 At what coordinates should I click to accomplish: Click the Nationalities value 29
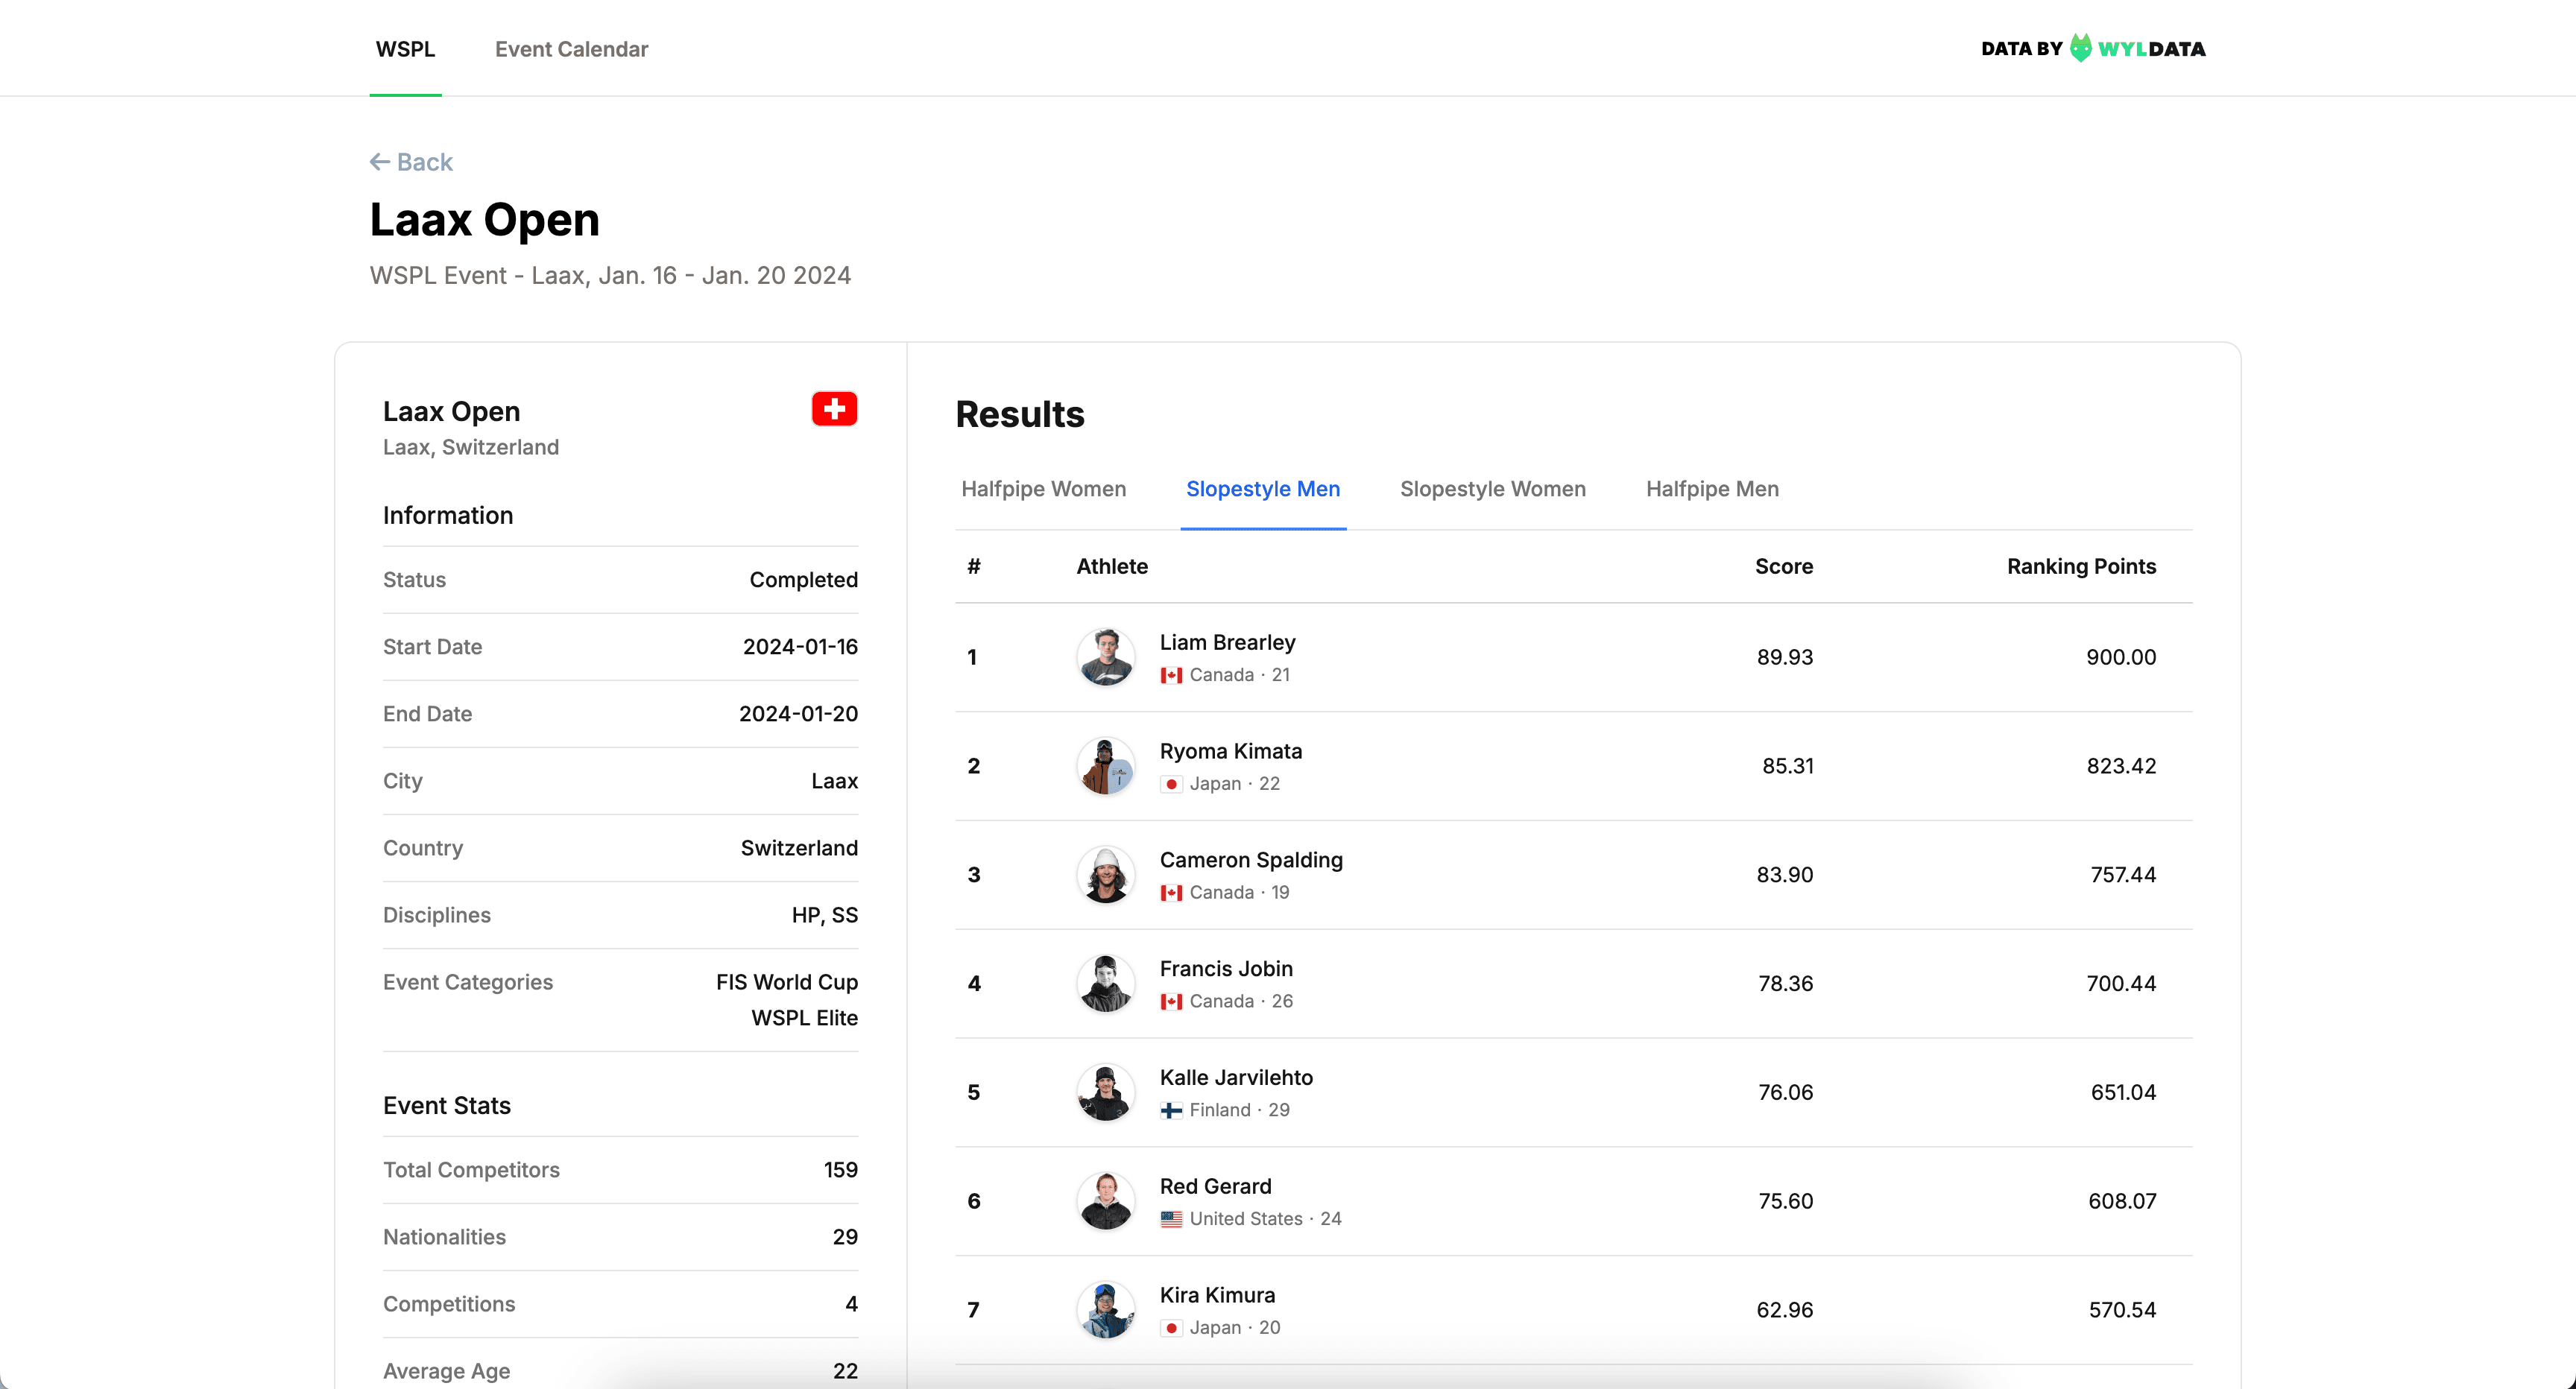click(x=844, y=1237)
